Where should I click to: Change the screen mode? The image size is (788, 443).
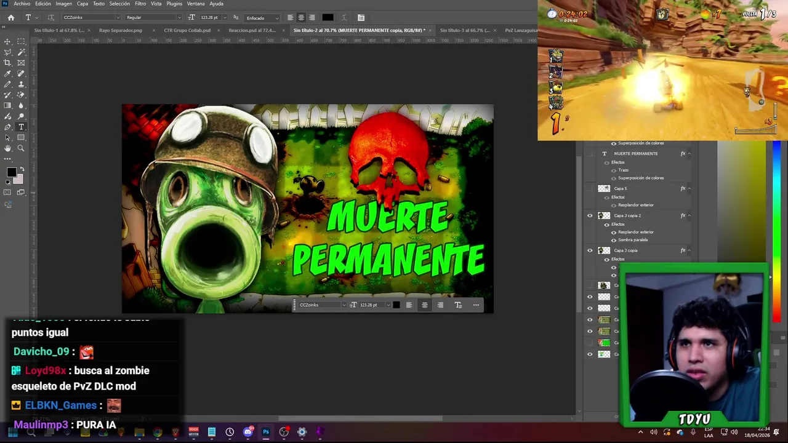pos(21,193)
